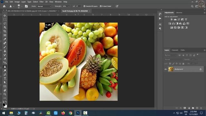Open the Edit Toolbar three-dots menu
Image resolution: width=206 pixels, height=116 pixels.
coord(5,98)
